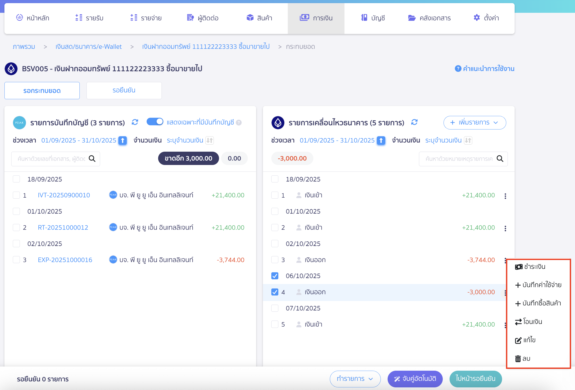575x390 pixels.
Task: Uncheck bank transaction row 4 เงินออก
Action: pos(275,292)
